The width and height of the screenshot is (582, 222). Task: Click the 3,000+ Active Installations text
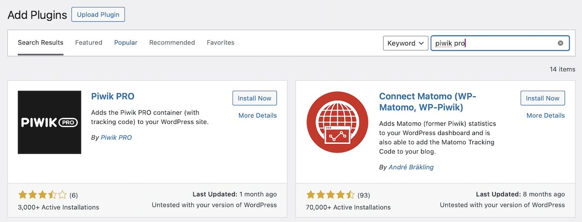point(59,207)
